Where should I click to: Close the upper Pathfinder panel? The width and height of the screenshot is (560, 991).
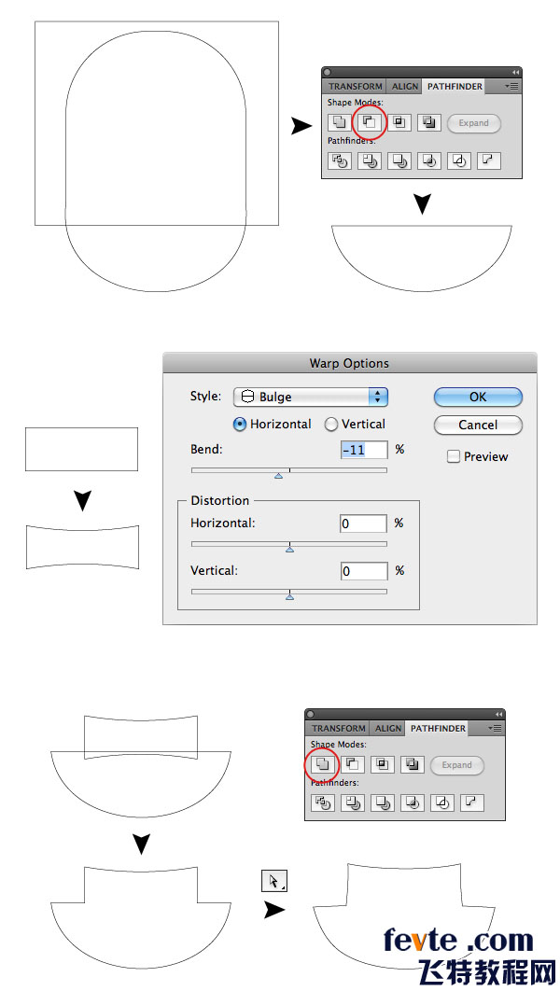[328, 72]
